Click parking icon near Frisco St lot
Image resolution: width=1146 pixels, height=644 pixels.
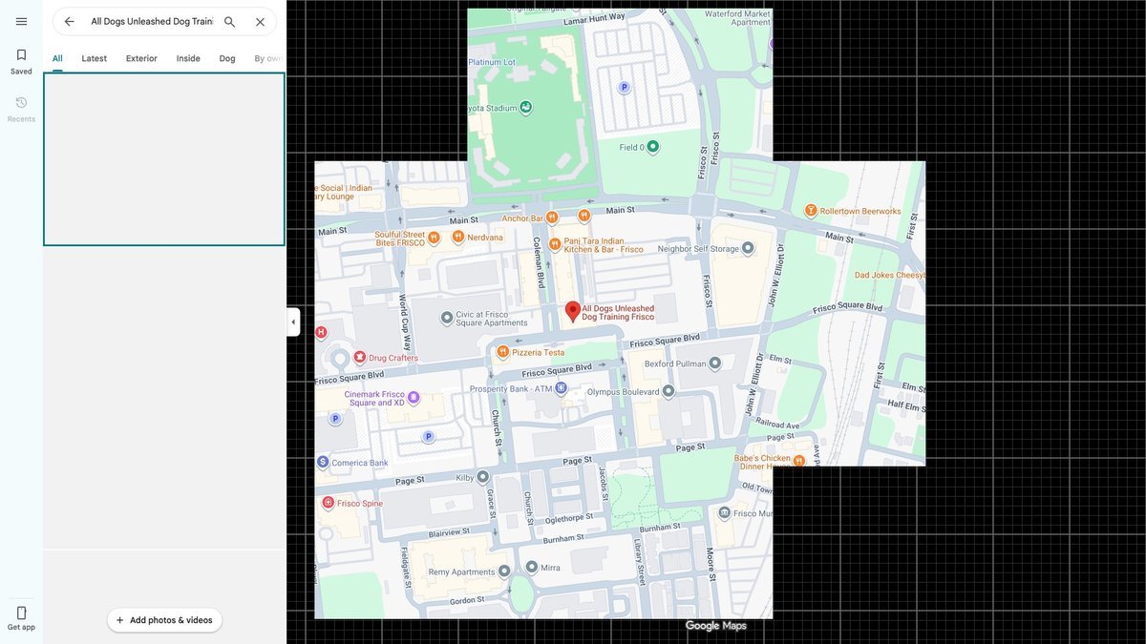pos(625,87)
